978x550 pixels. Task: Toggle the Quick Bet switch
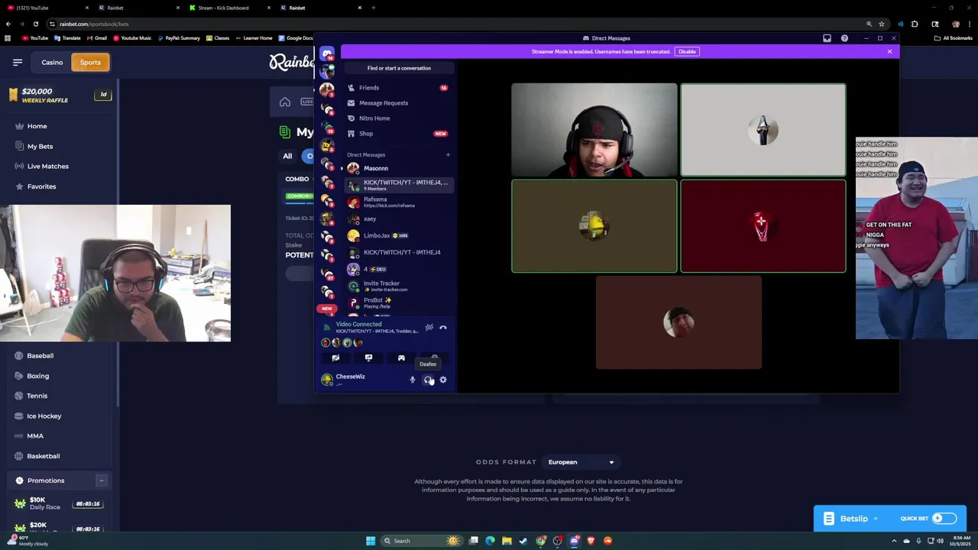pyautogui.click(x=944, y=518)
